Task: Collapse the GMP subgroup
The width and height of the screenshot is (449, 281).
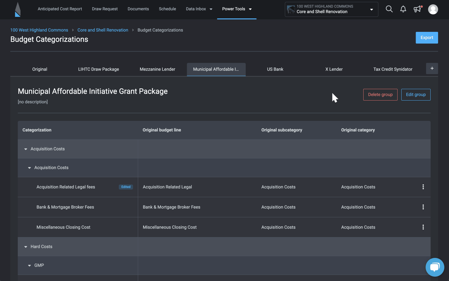Action: click(x=30, y=266)
